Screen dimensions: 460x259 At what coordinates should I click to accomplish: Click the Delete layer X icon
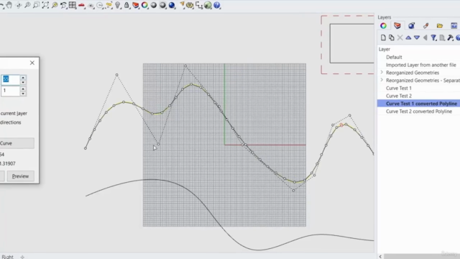(400, 37)
